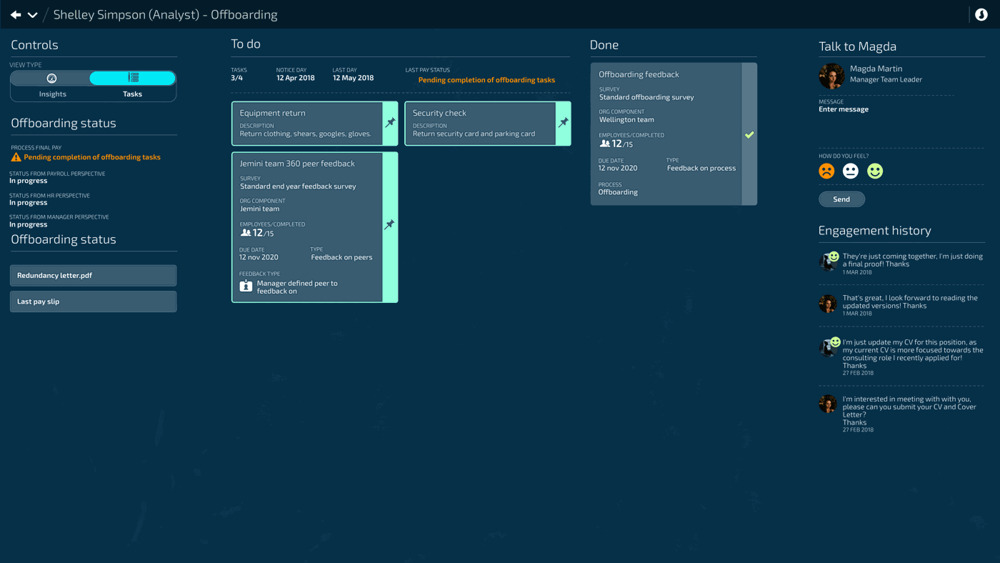Viewport: 1000px width, 563px height.
Task: Switch to Tasks view
Action: pos(133,79)
